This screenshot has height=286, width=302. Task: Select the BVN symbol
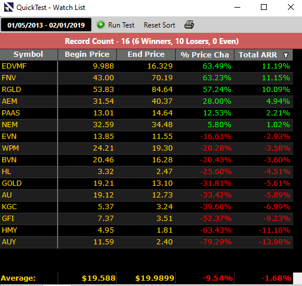point(9,160)
